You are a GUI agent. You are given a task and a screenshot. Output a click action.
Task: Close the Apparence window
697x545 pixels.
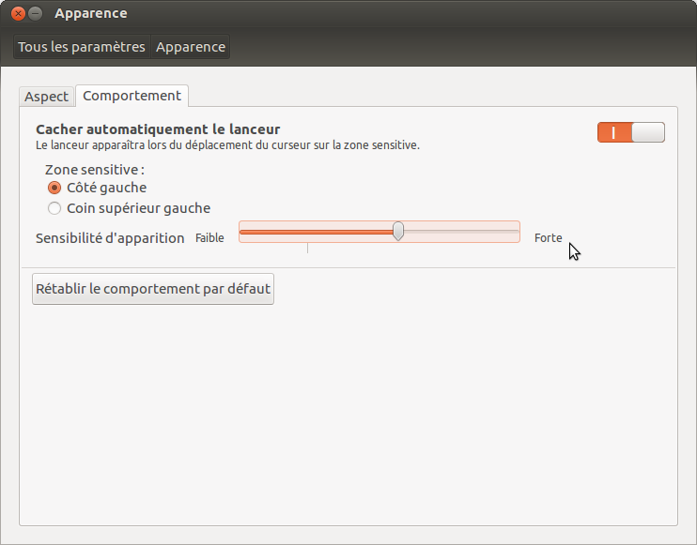coord(18,14)
